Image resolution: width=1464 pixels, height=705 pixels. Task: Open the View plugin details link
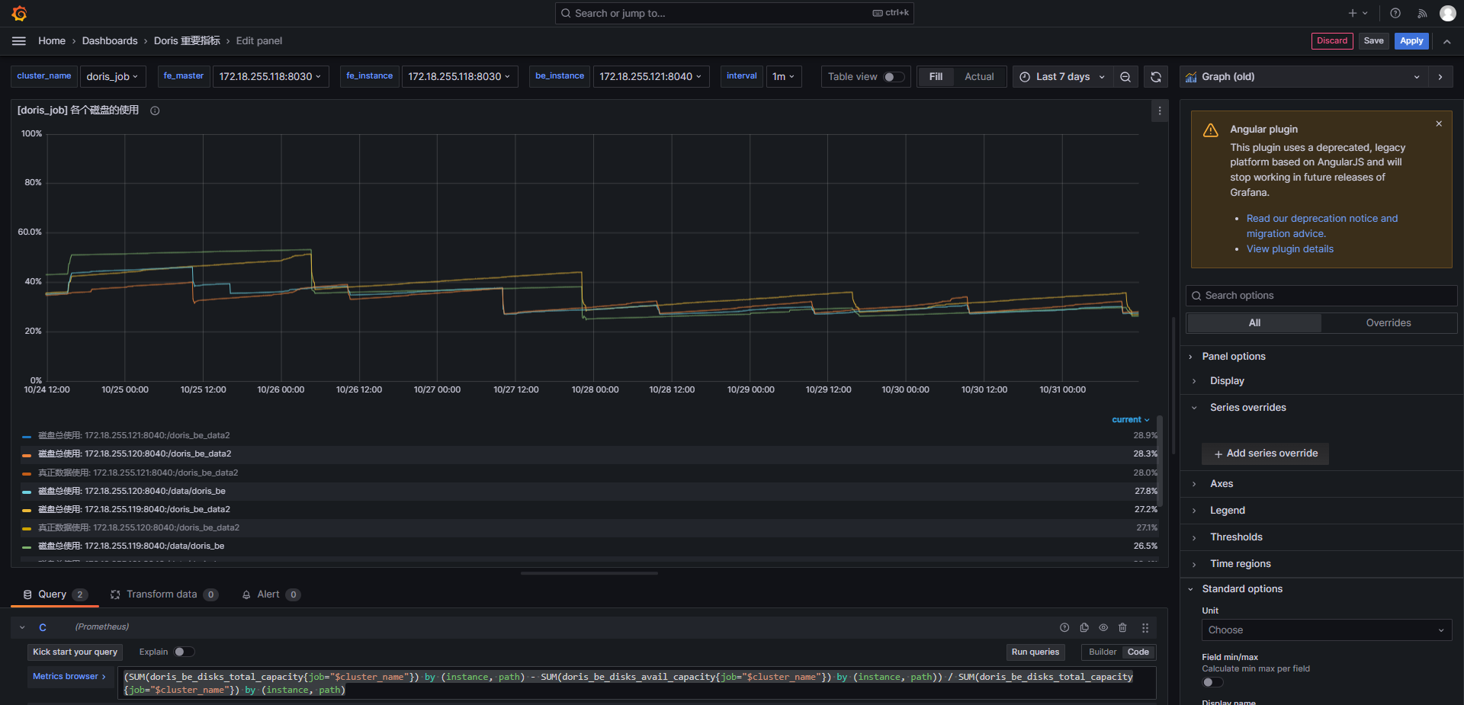(1290, 249)
